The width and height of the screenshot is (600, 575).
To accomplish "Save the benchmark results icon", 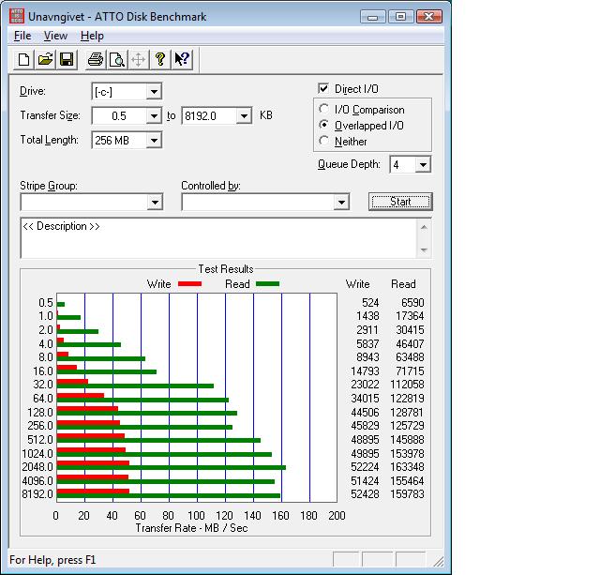I will 67,60.
